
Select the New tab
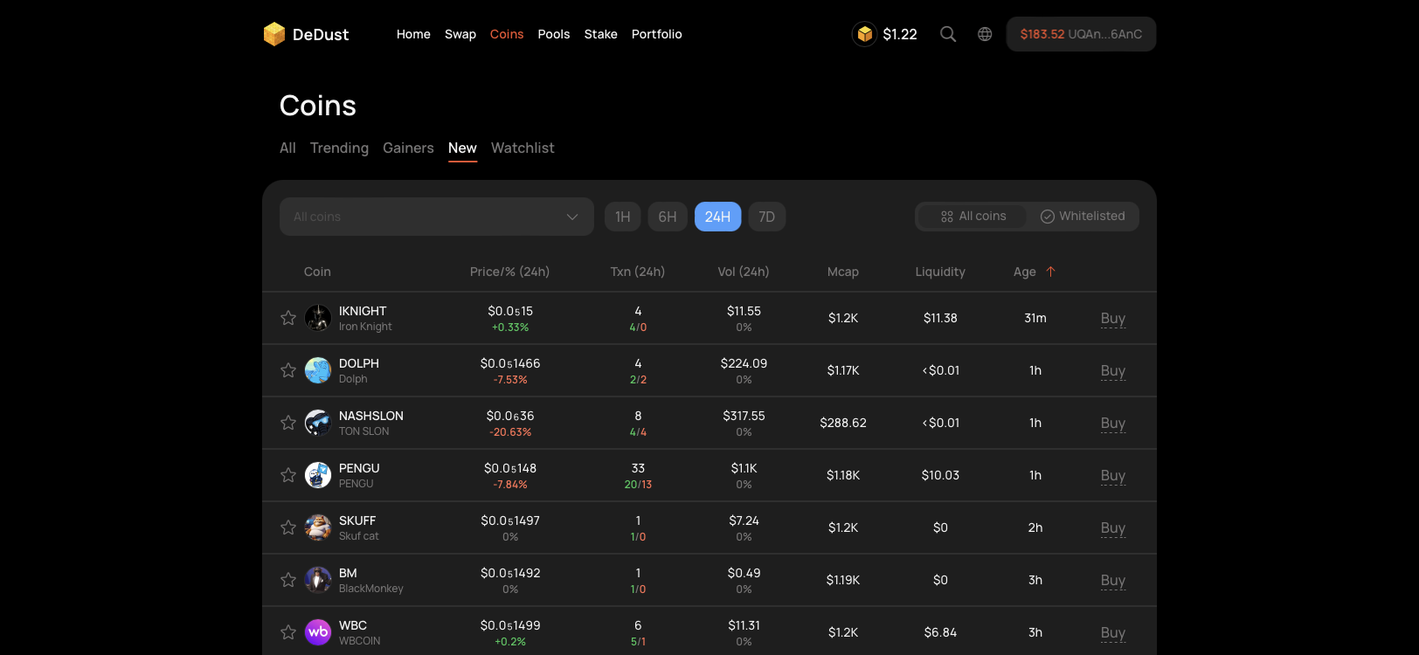point(462,148)
